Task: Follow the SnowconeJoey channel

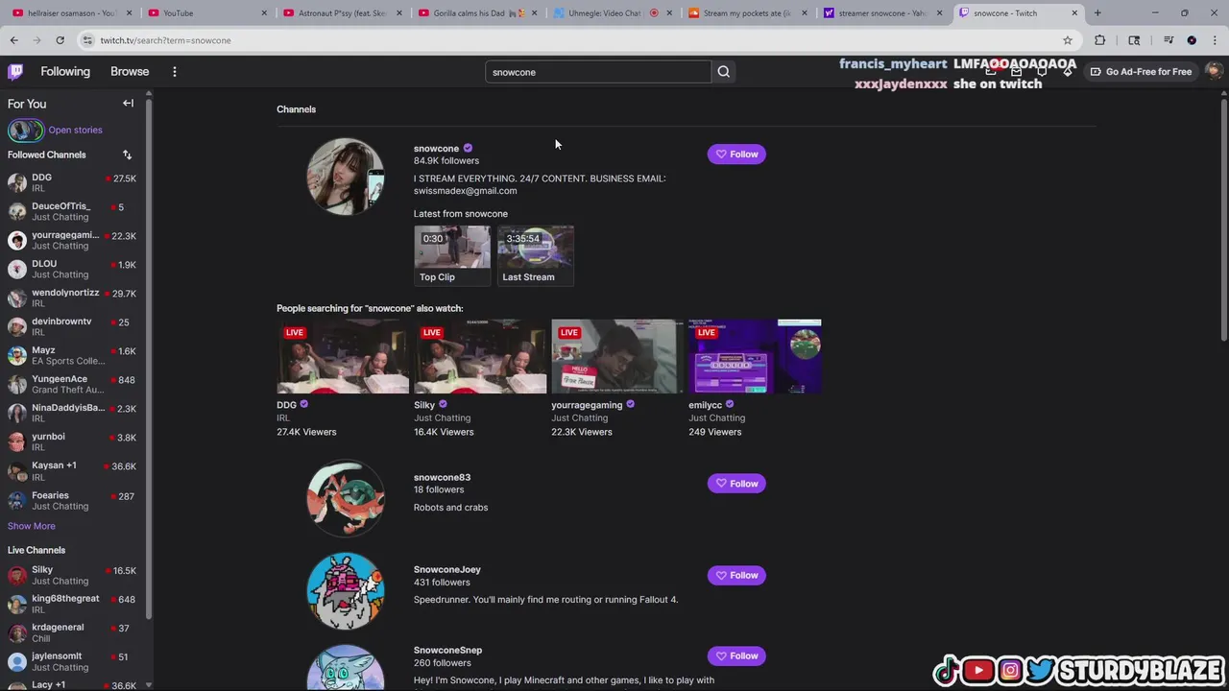Action: point(736,576)
